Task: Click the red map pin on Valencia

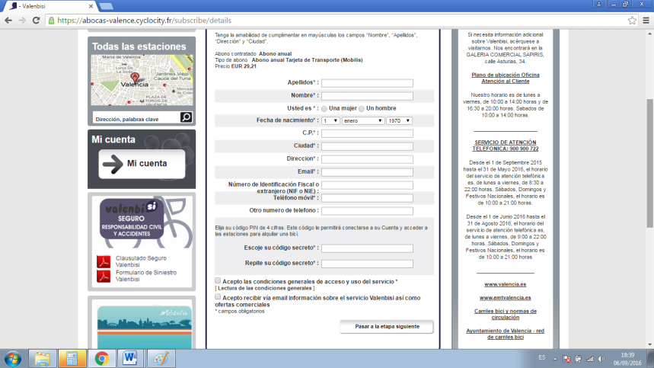Action: tap(135, 77)
